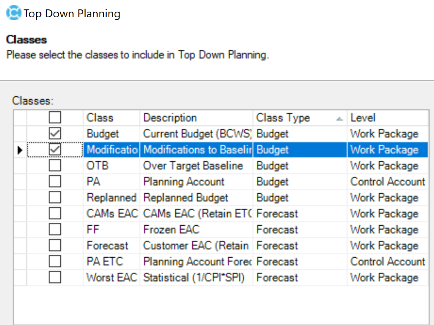The height and width of the screenshot is (325, 434).
Task: Select the "FF" class cell
Action: (x=111, y=230)
